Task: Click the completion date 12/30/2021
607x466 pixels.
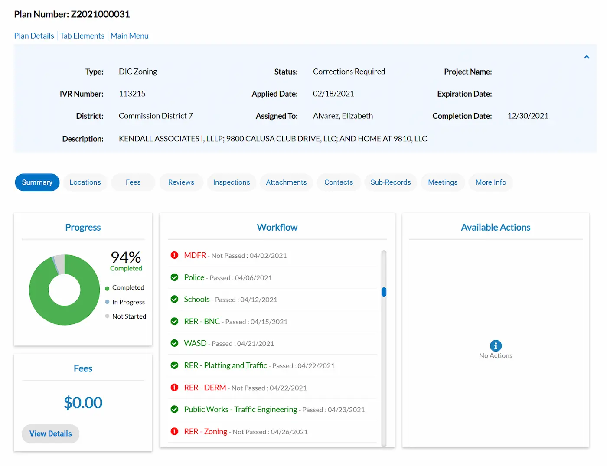Action: pos(528,116)
